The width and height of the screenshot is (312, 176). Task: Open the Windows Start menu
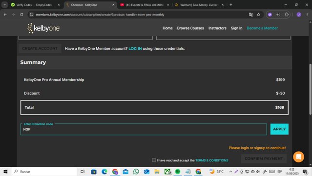click(x=5, y=172)
